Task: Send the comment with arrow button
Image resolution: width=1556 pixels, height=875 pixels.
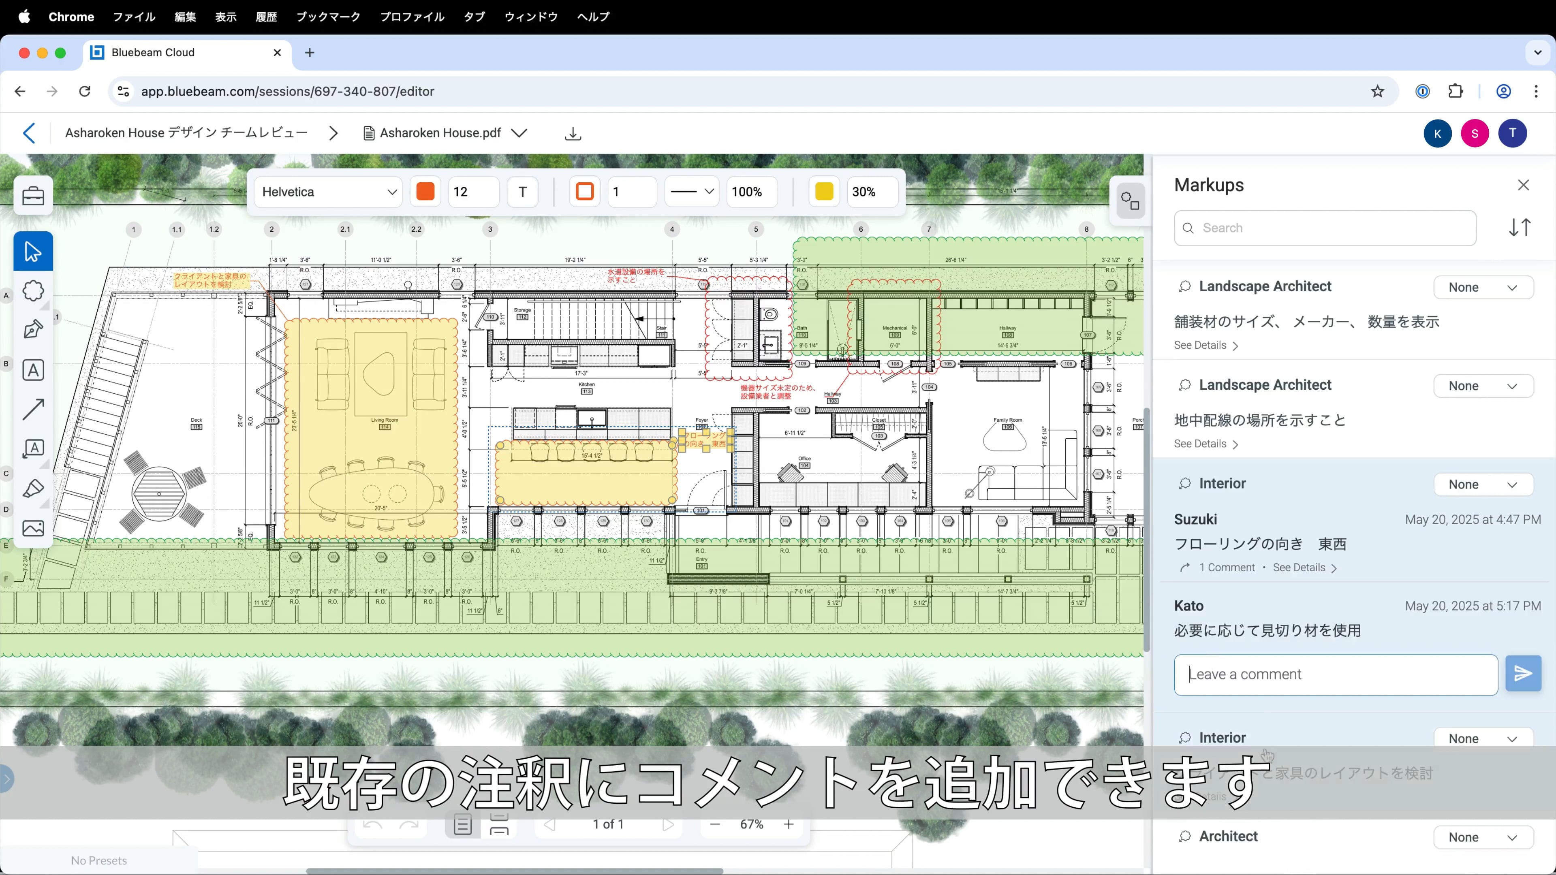Action: tap(1523, 673)
